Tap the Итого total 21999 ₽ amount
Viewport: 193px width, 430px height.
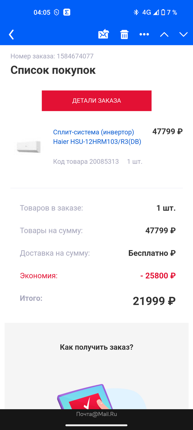(x=154, y=301)
